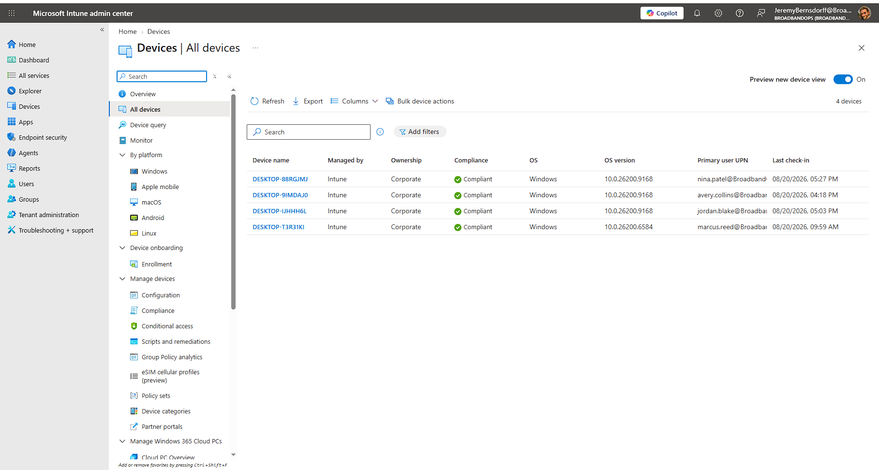The height and width of the screenshot is (470, 879).
Task: Open the Columns dropdown
Action: point(354,101)
